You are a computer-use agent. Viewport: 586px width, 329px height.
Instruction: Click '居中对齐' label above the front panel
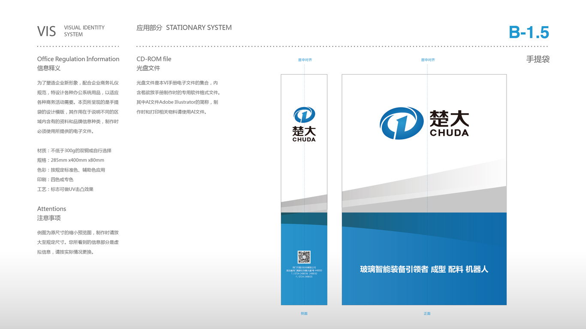(x=428, y=60)
